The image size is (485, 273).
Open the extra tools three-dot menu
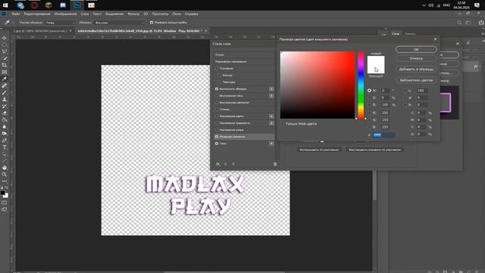[x=5, y=181]
